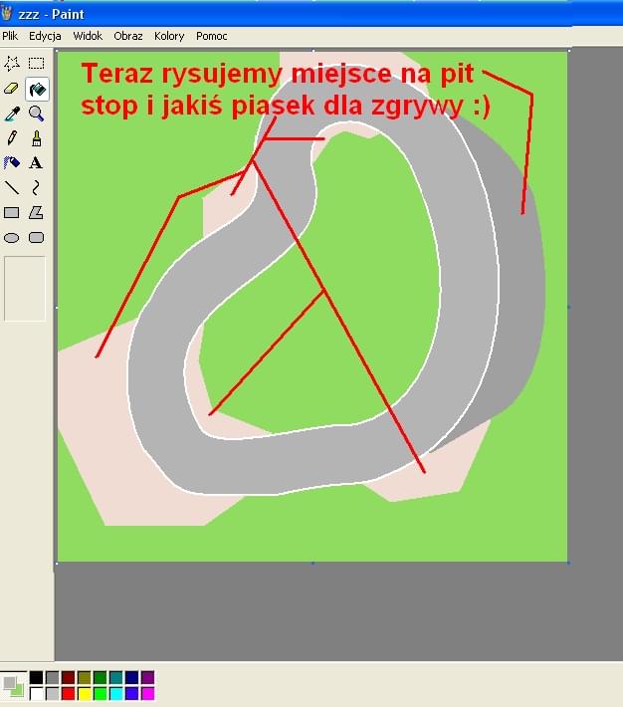Open the Obraz menu

(x=128, y=36)
